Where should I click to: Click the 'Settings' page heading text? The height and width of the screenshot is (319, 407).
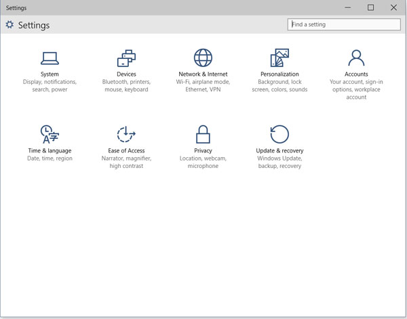(34, 25)
